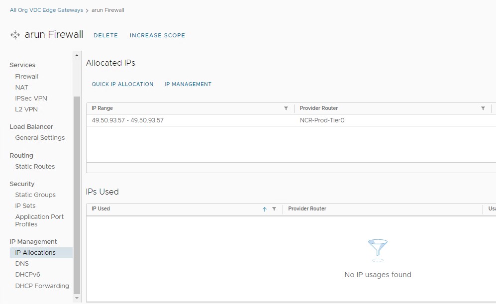Screen dimensions: 496x304
Task: Select the QUICK IP ALLOCATION tab
Action: pos(122,84)
